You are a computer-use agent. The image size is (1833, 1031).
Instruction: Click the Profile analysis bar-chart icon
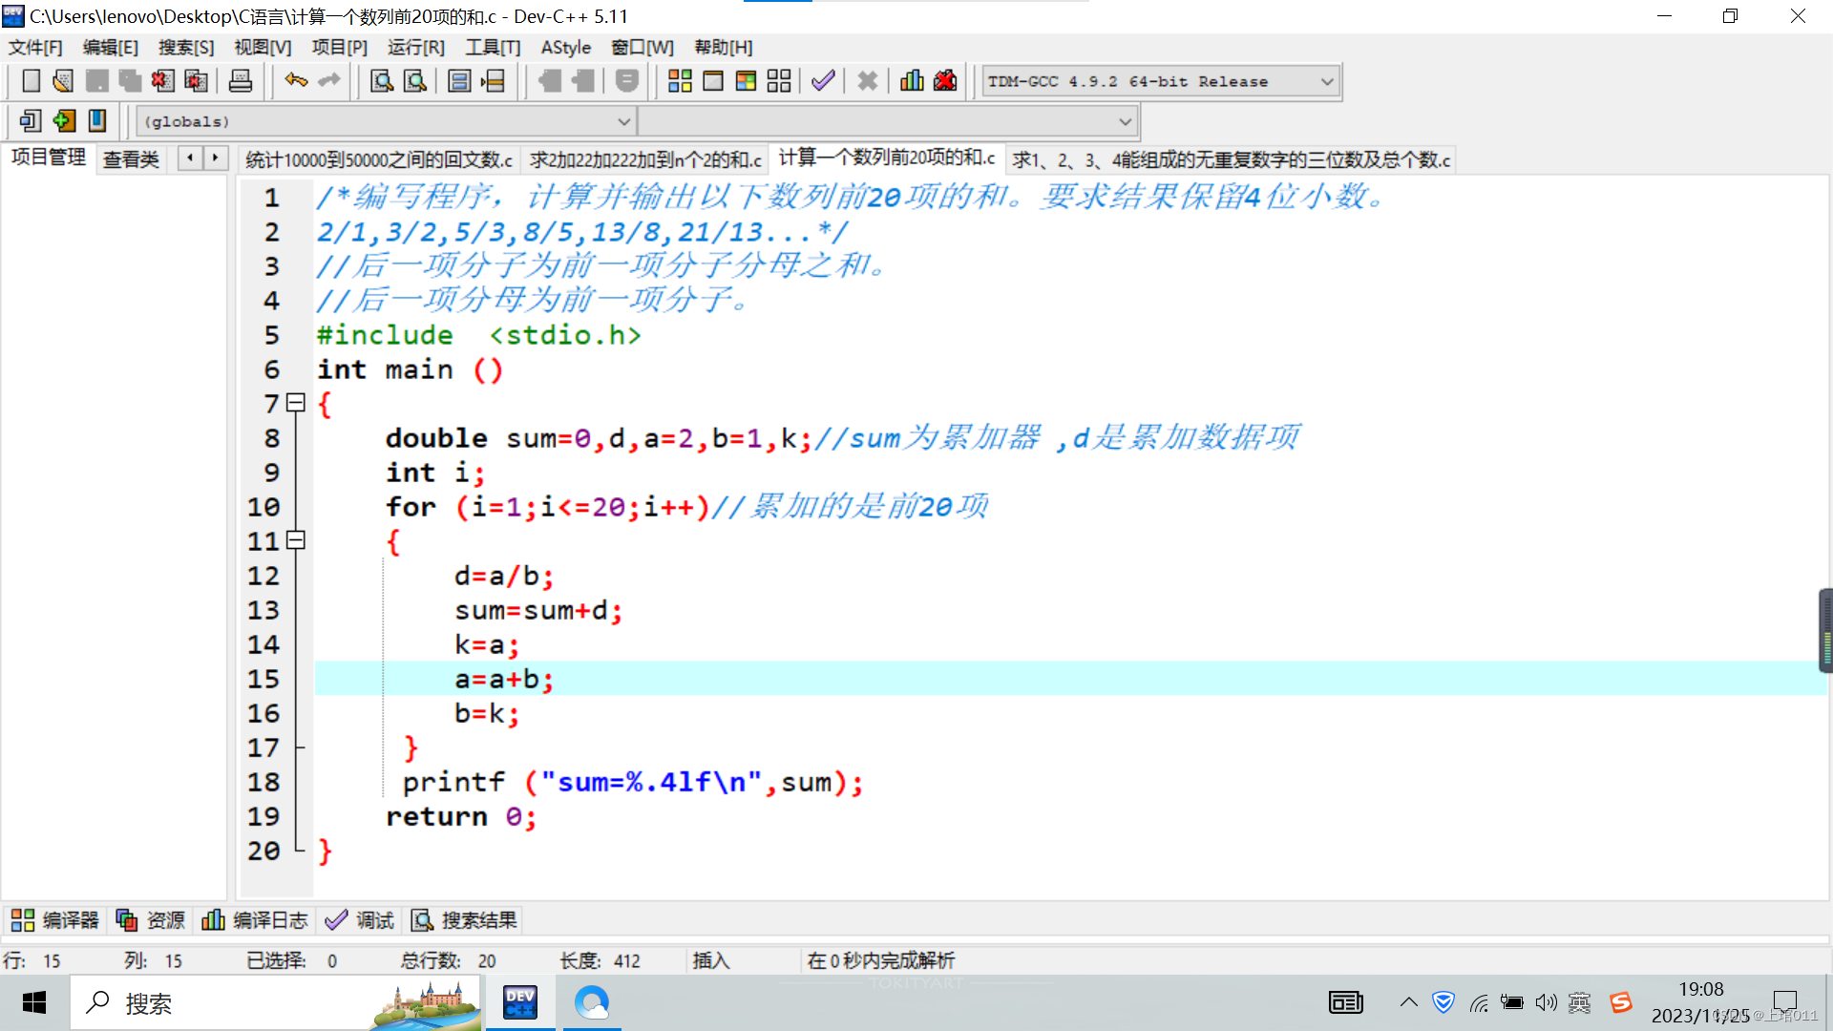pyautogui.click(x=912, y=81)
